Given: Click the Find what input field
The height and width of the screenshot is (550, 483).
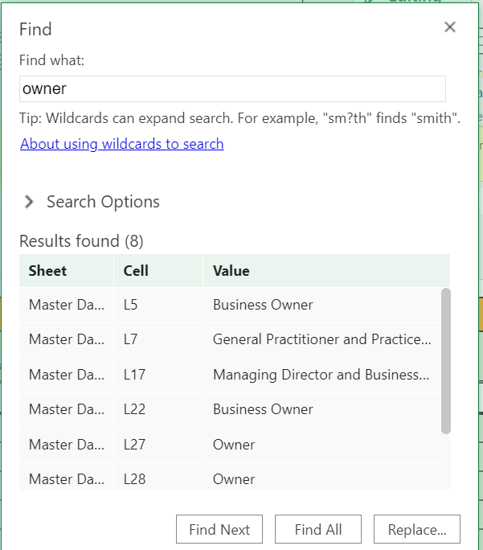Looking at the screenshot, I should pos(232,88).
